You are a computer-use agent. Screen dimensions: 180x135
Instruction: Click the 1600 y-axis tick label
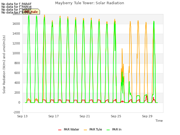pos(16,24)
